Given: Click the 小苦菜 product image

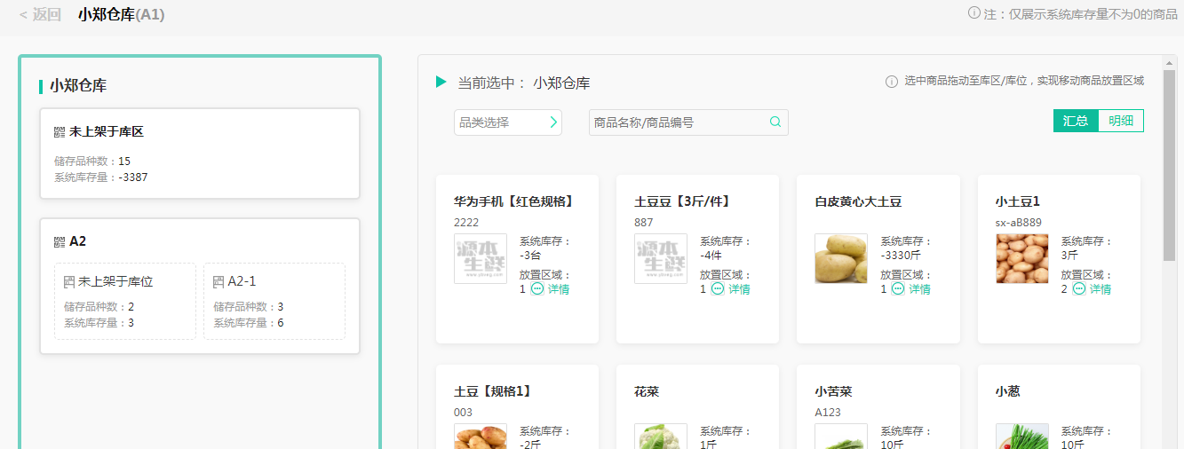Looking at the screenshot, I should 841,437.
